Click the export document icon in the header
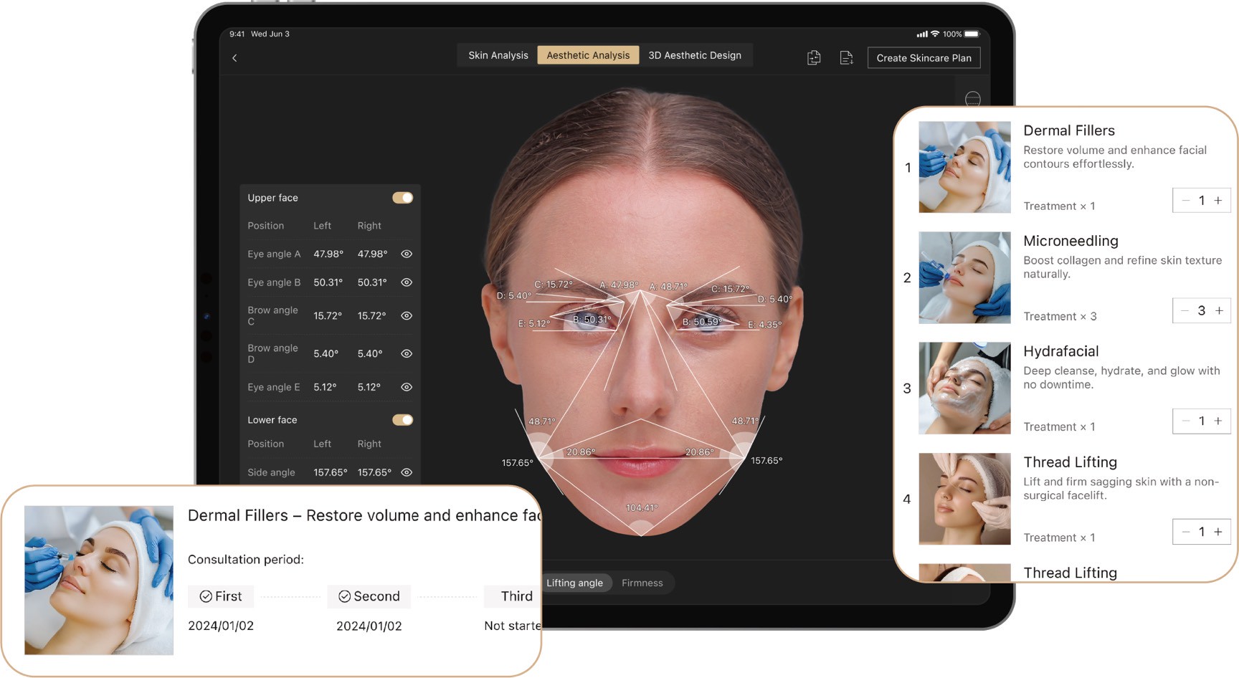 tap(846, 58)
